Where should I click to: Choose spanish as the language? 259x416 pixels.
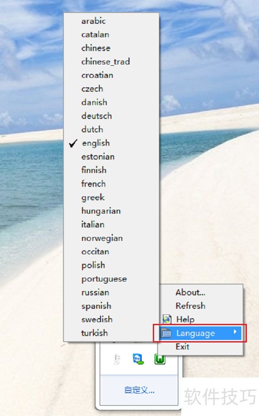[x=96, y=306]
